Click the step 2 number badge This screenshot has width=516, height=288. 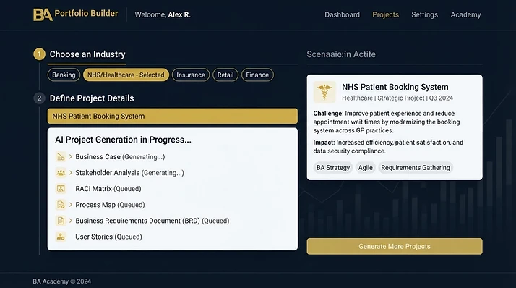pyautogui.click(x=39, y=98)
